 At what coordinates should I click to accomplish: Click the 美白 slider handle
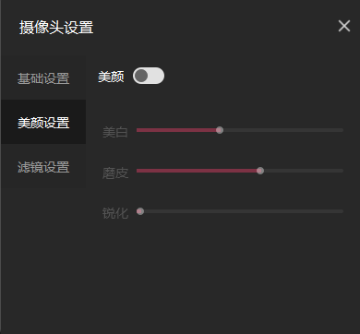(x=220, y=130)
